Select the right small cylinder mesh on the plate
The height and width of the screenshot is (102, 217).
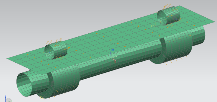click(x=168, y=16)
